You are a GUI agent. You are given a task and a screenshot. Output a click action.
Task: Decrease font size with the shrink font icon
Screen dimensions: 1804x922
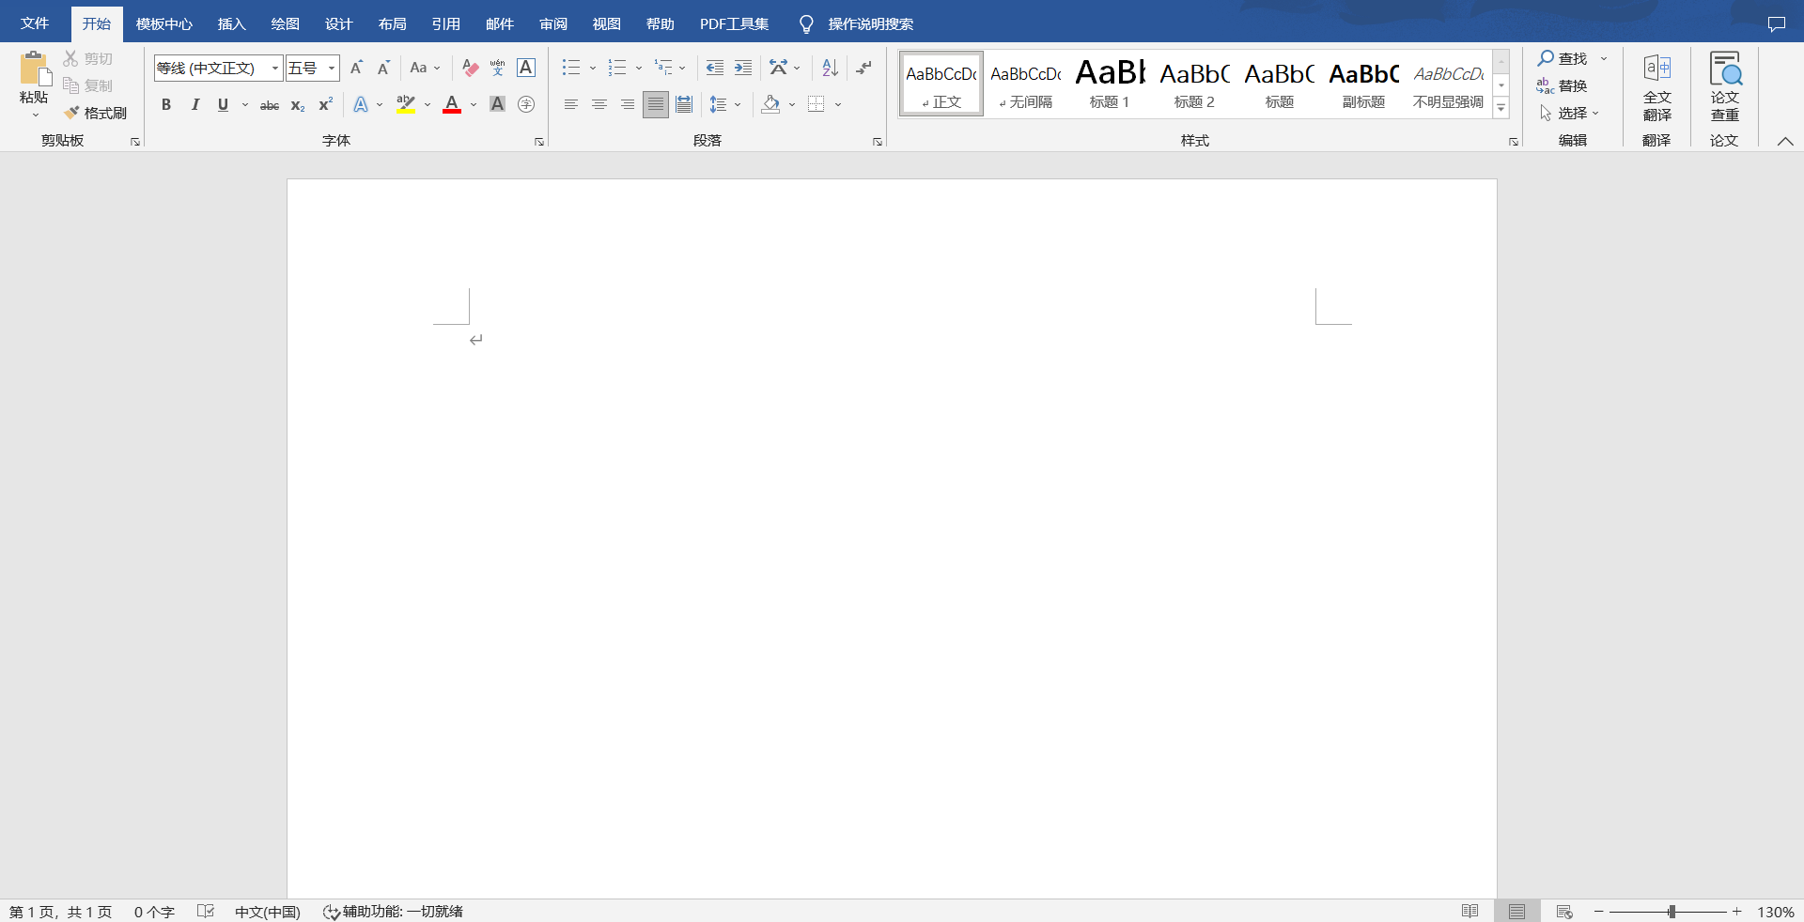coord(383,68)
